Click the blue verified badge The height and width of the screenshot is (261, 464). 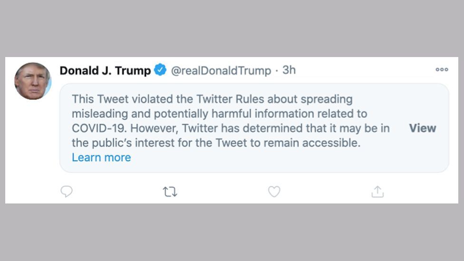160,70
